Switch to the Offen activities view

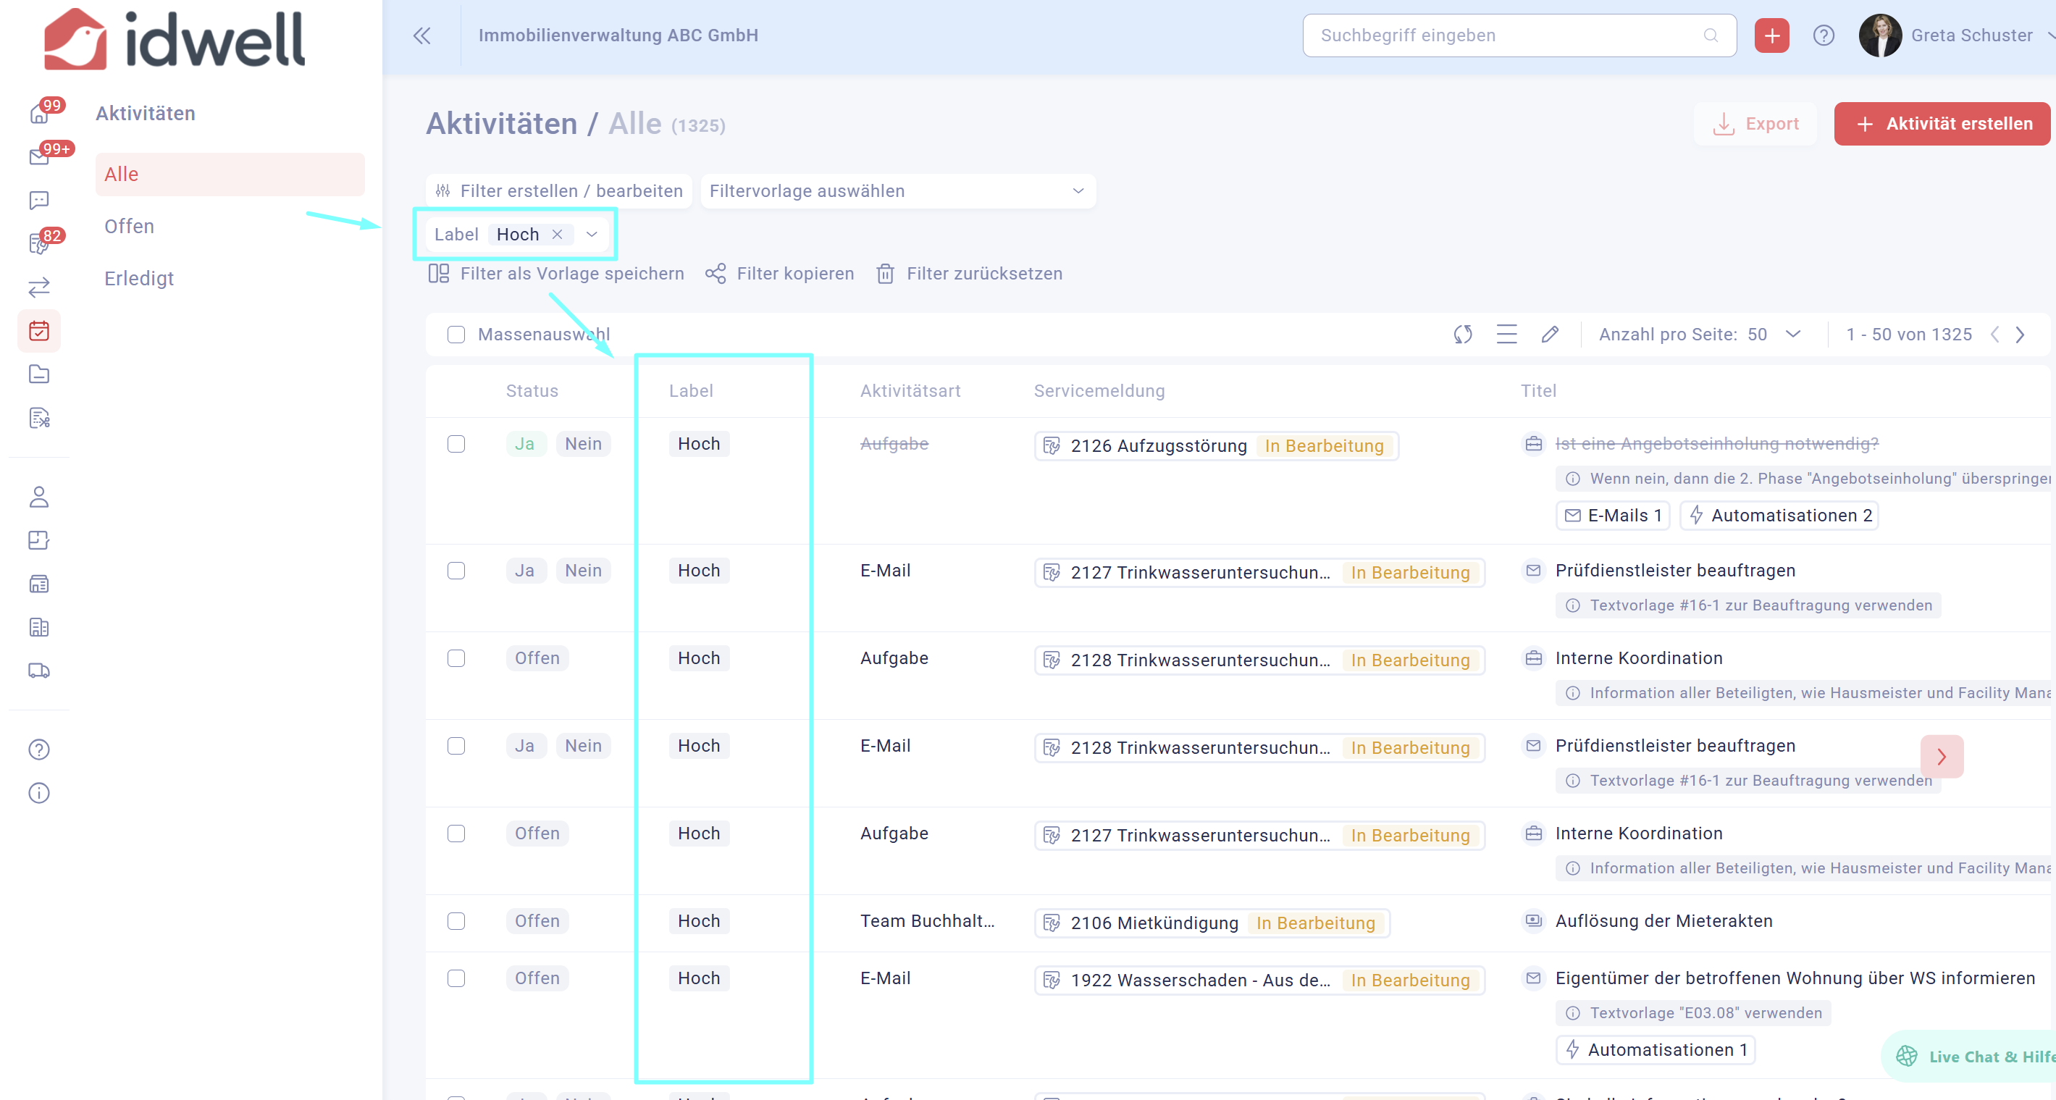[x=128, y=226]
